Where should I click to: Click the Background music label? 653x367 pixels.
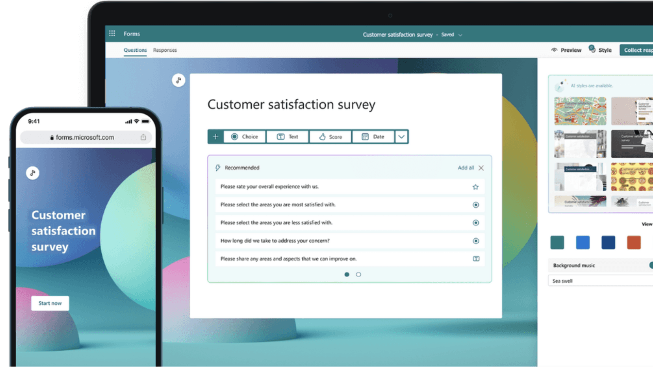[574, 265]
